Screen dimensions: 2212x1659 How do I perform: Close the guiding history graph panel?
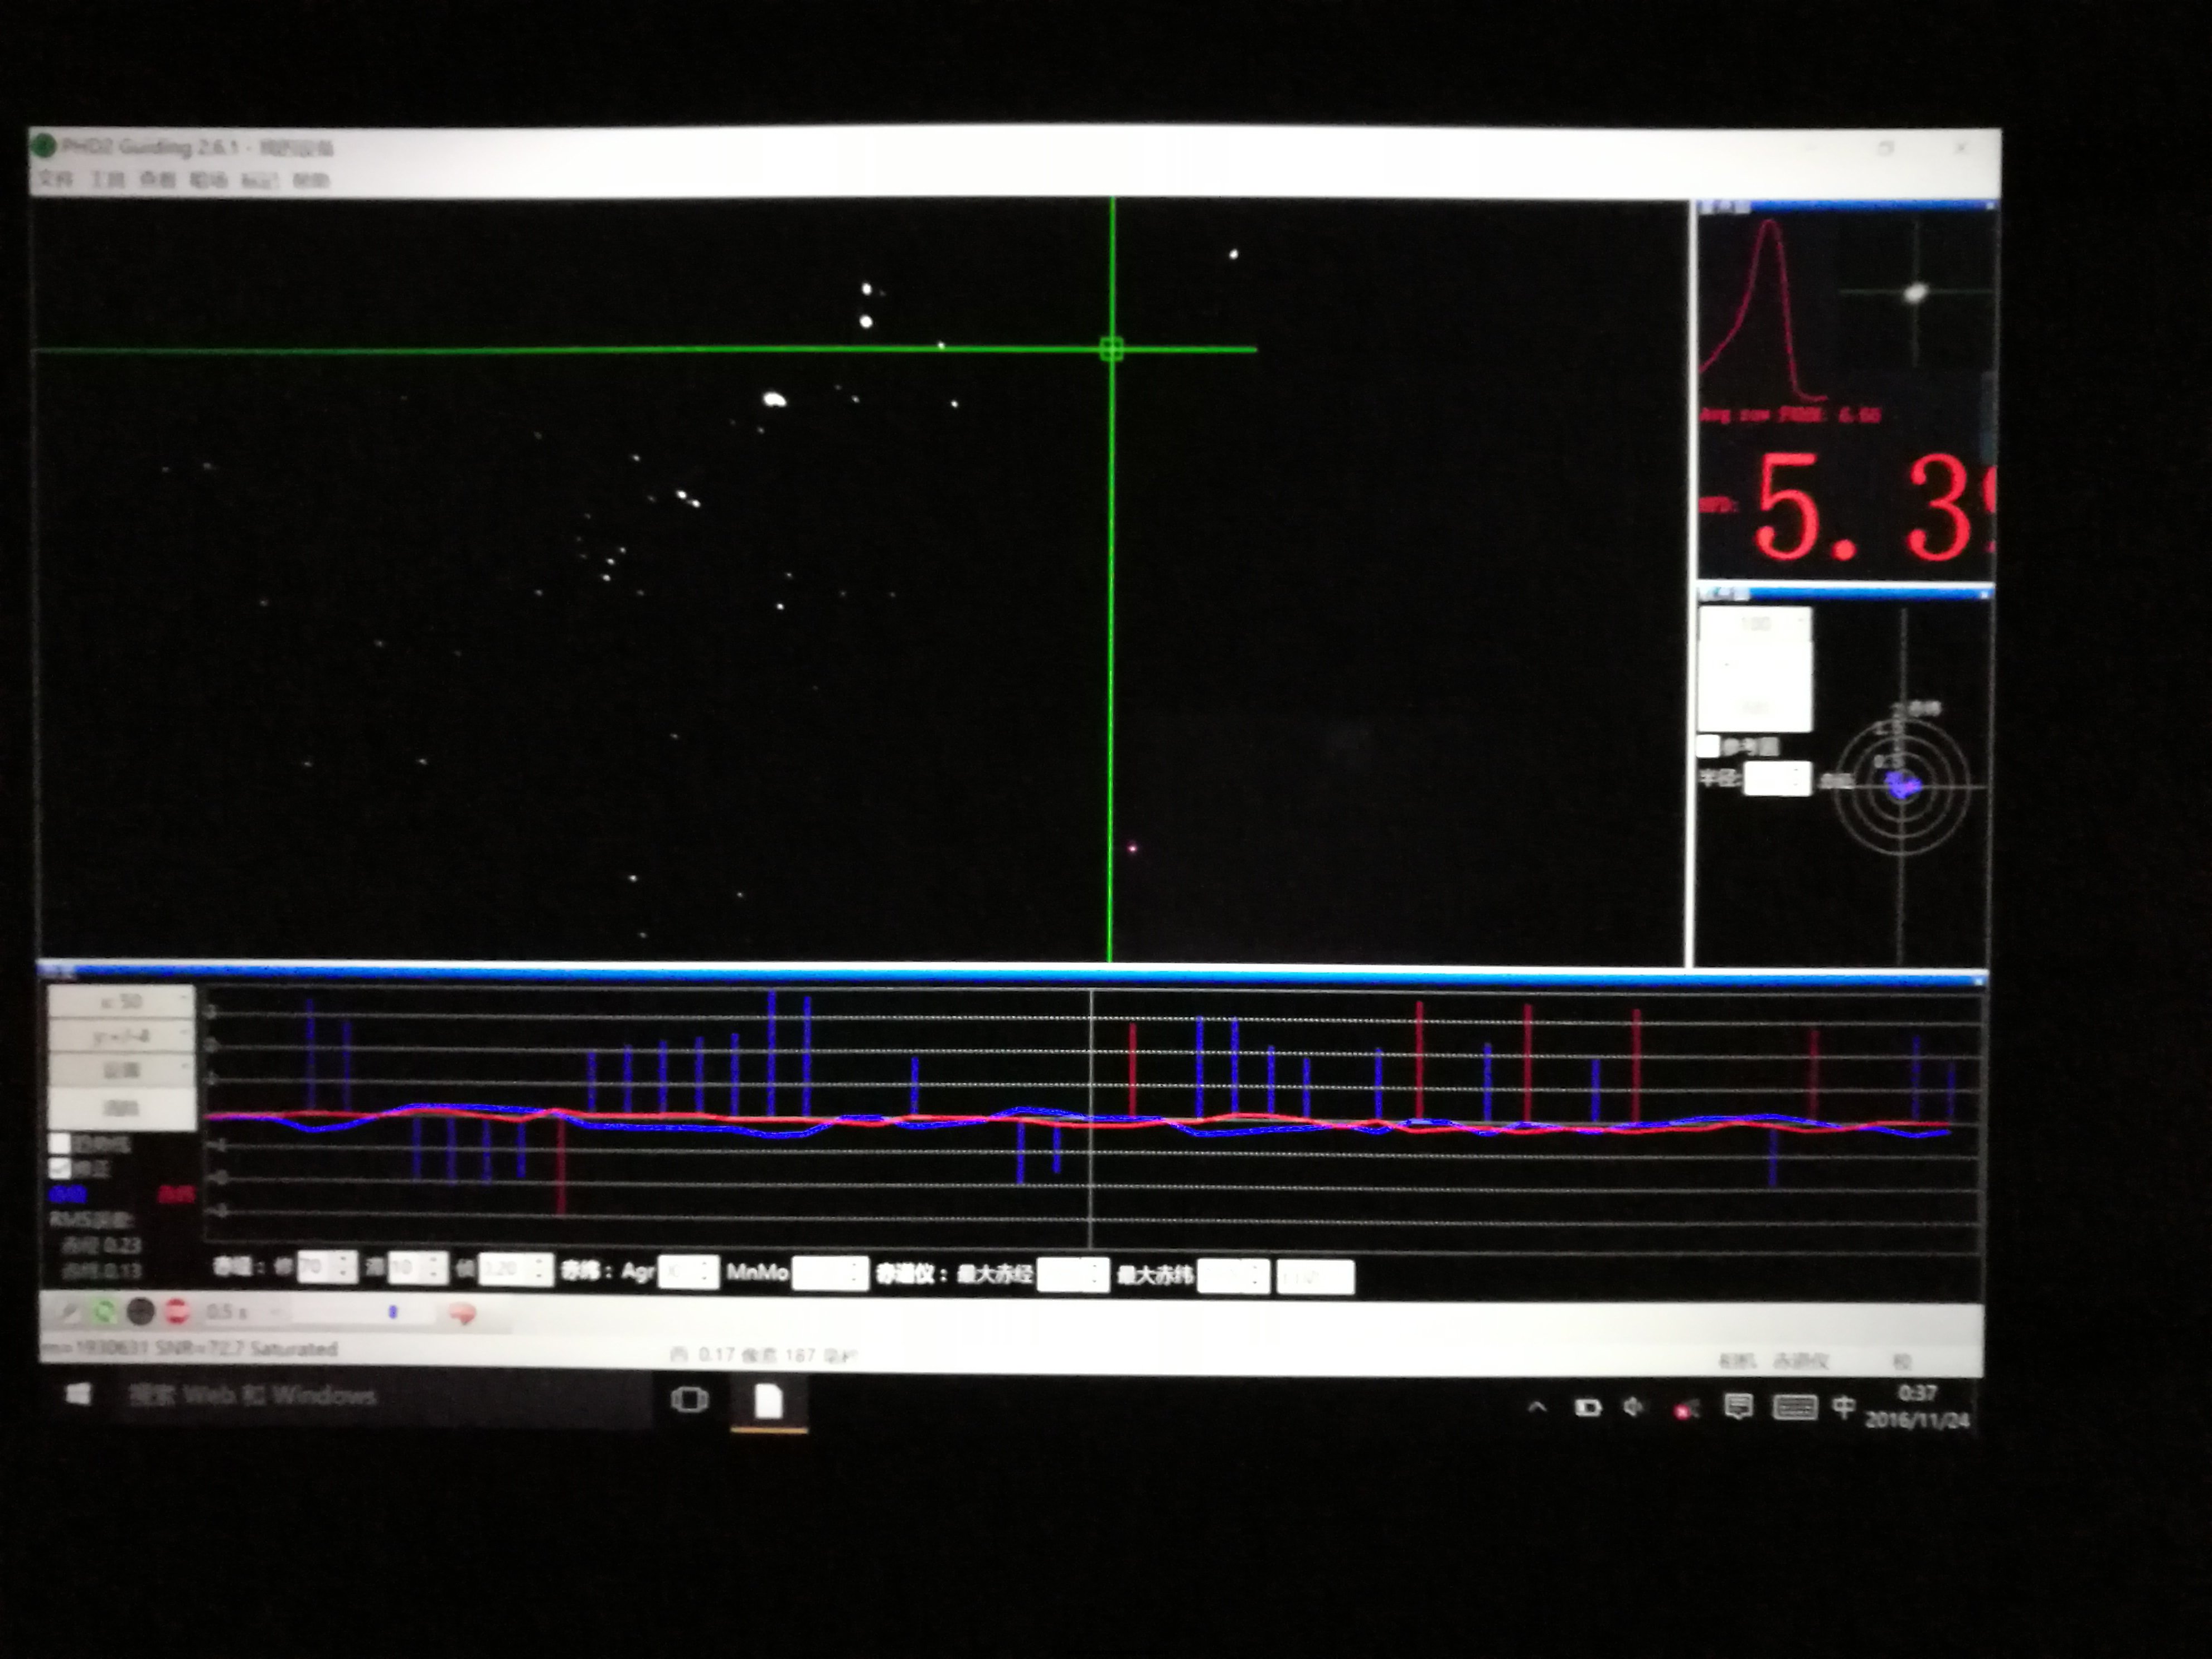[1979, 981]
